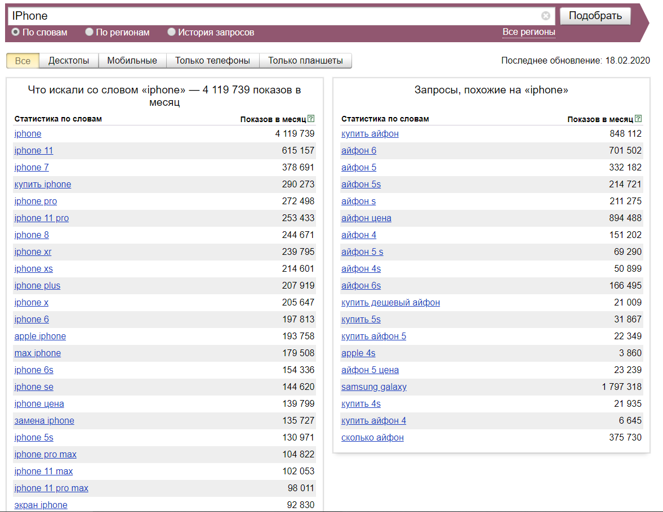This screenshot has width=663, height=512.
Task: Open the 'iphone pro' keyword link
Action: 35,201
